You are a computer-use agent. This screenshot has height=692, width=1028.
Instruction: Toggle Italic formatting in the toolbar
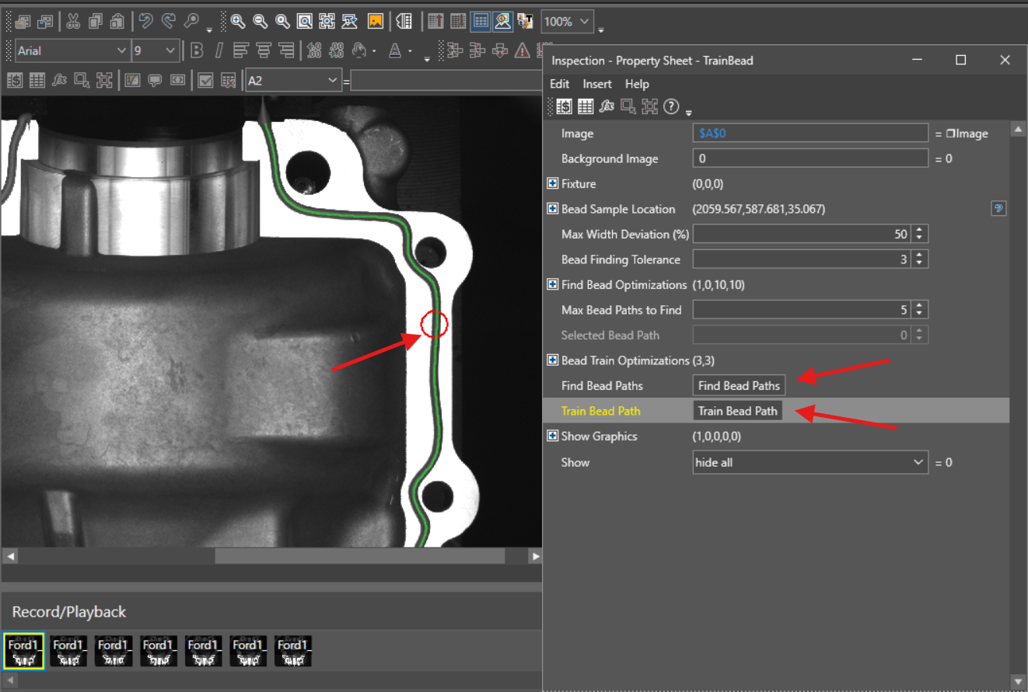(219, 50)
